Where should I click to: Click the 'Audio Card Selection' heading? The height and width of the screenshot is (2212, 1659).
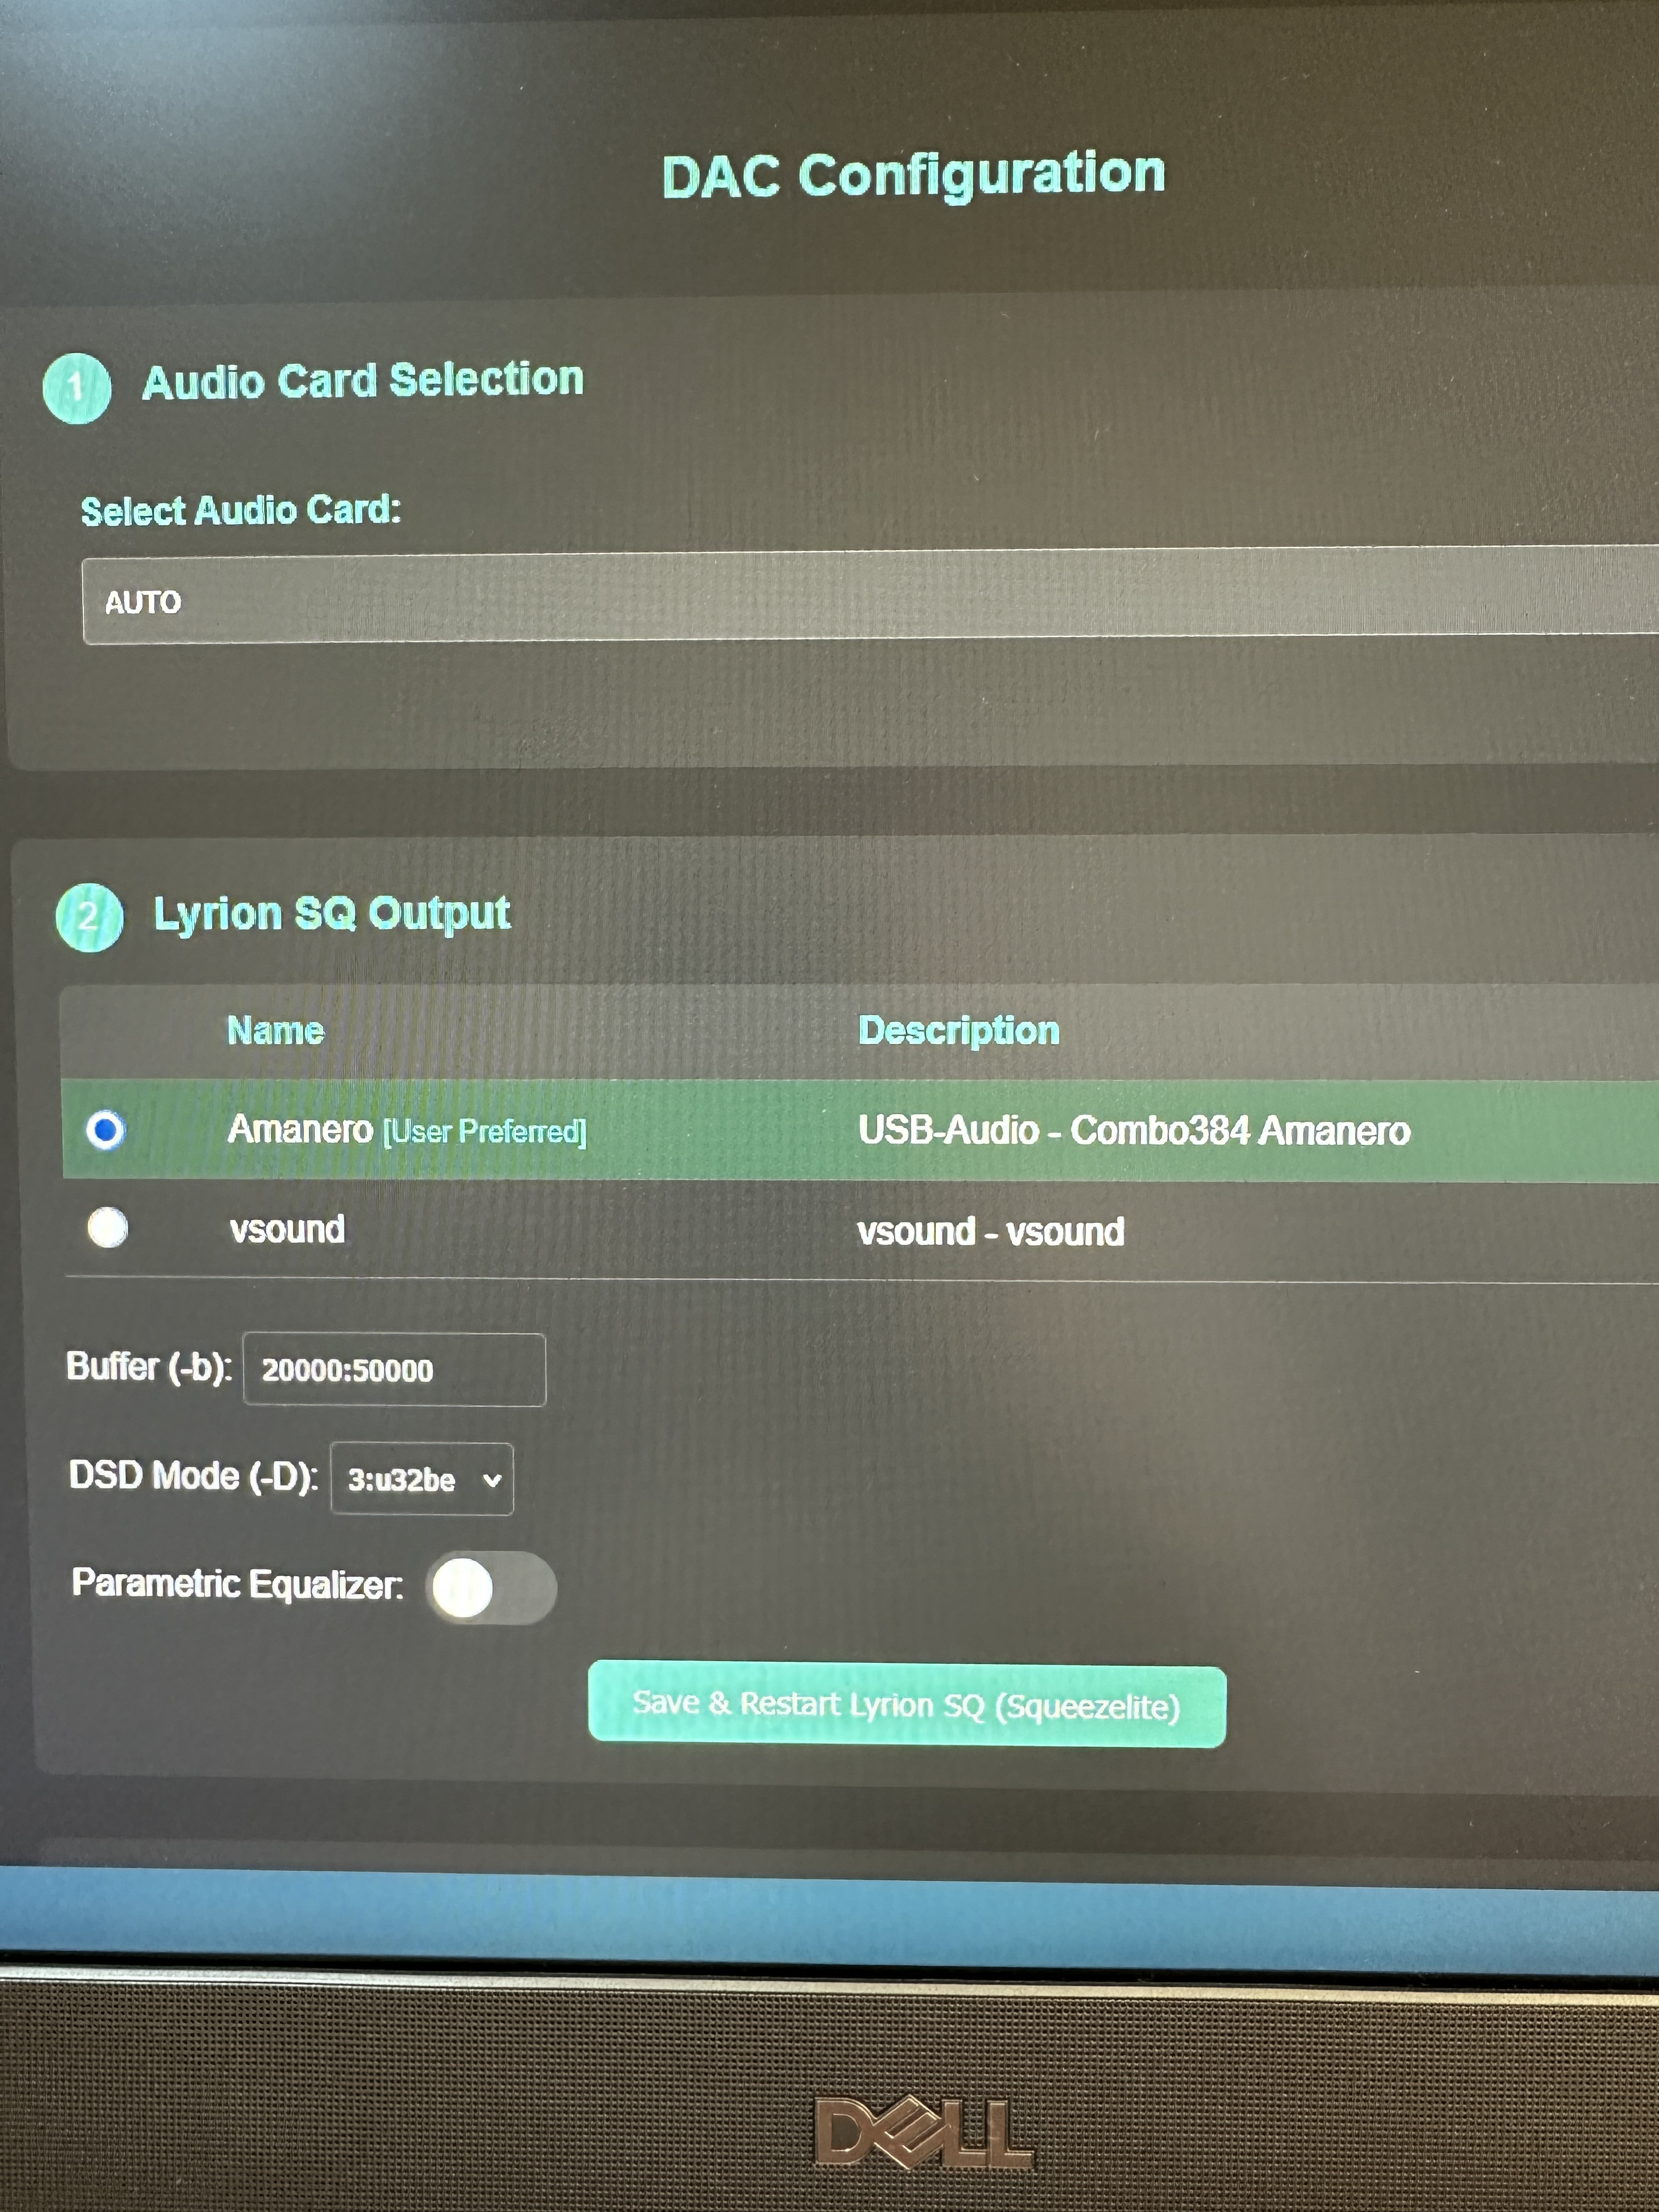[x=363, y=381]
